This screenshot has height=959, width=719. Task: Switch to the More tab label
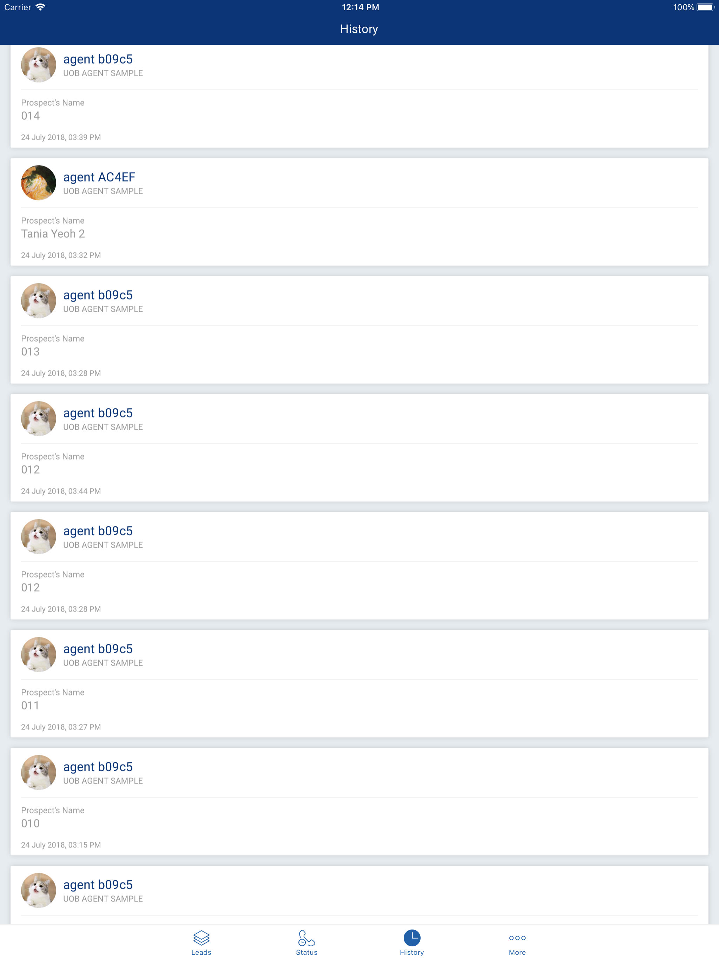(x=517, y=952)
